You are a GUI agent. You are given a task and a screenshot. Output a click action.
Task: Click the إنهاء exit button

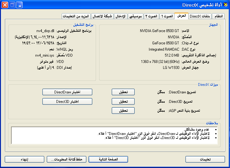pos(24,159)
